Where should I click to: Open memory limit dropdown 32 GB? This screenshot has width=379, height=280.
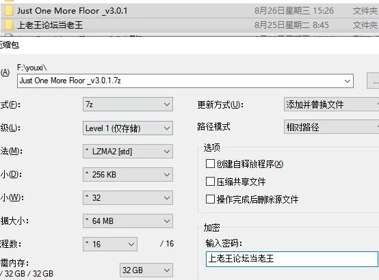(x=146, y=270)
